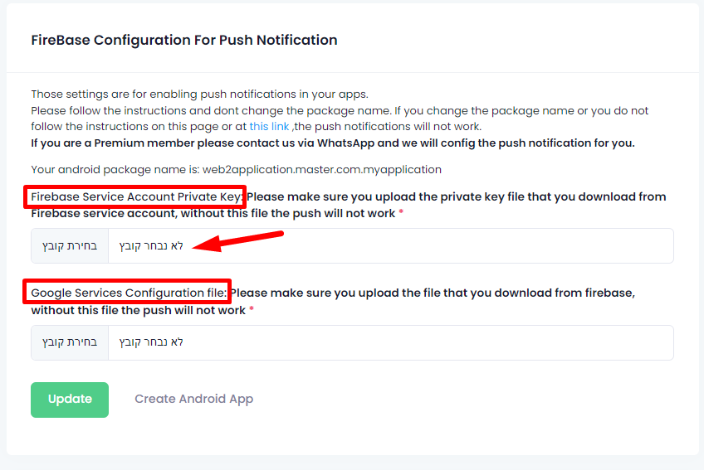Click the green Update button
The image size is (704, 470).
[x=70, y=399]
